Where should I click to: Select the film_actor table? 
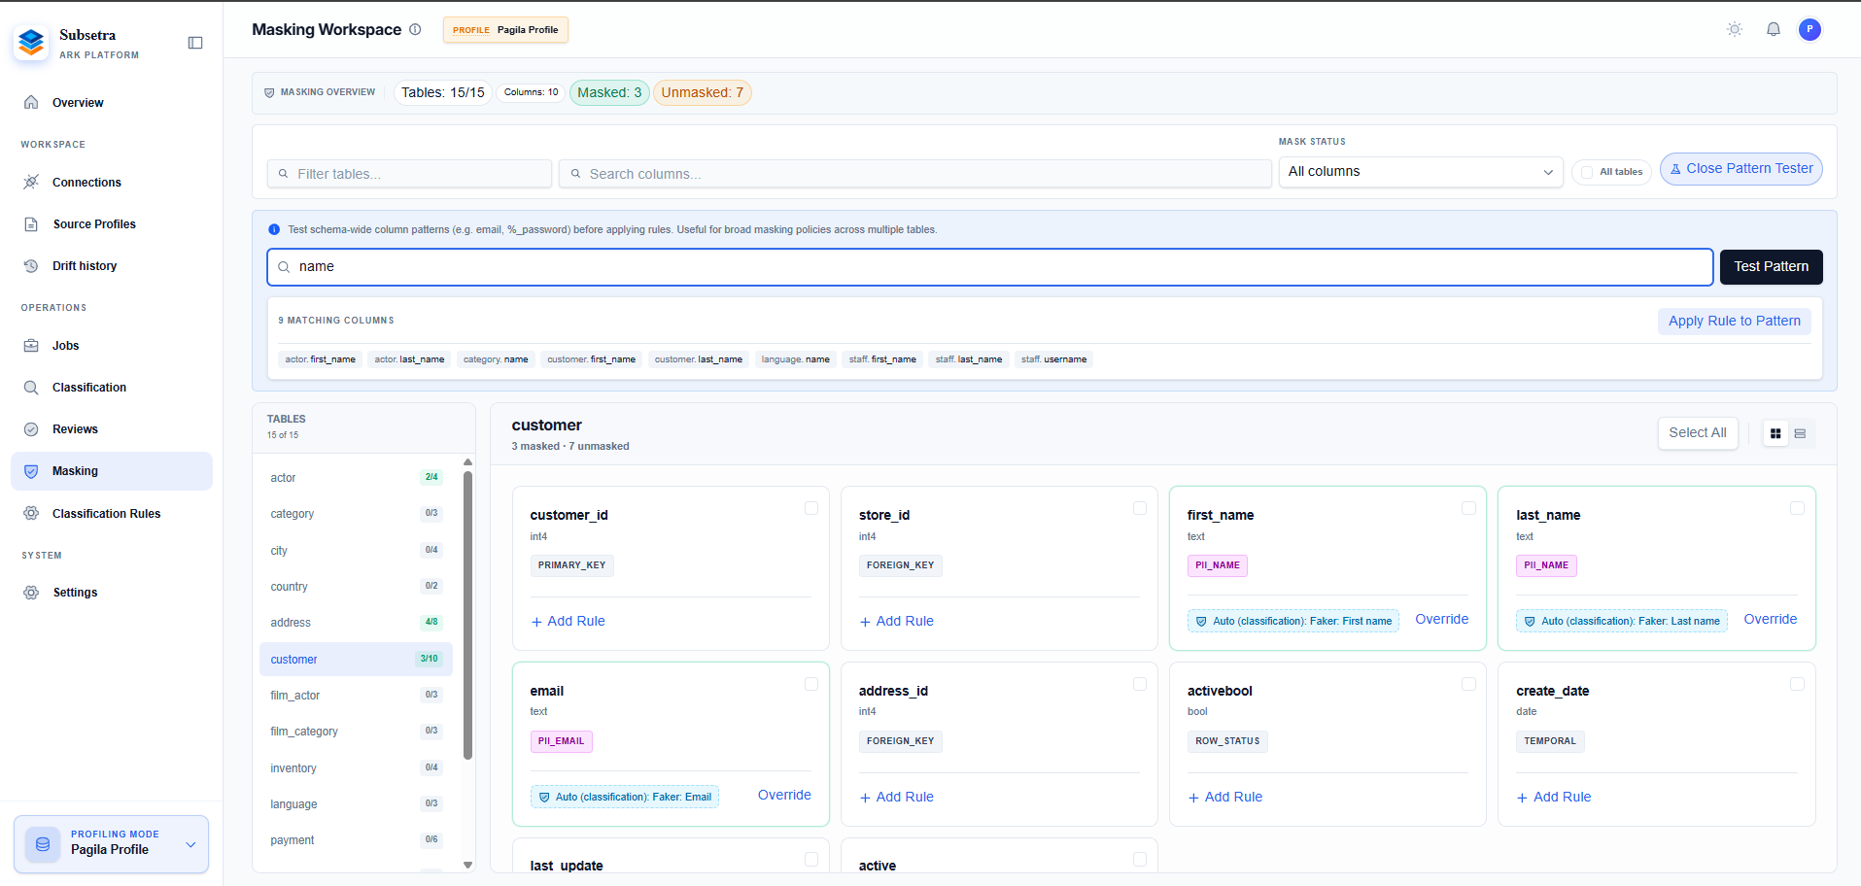[356, 696]
